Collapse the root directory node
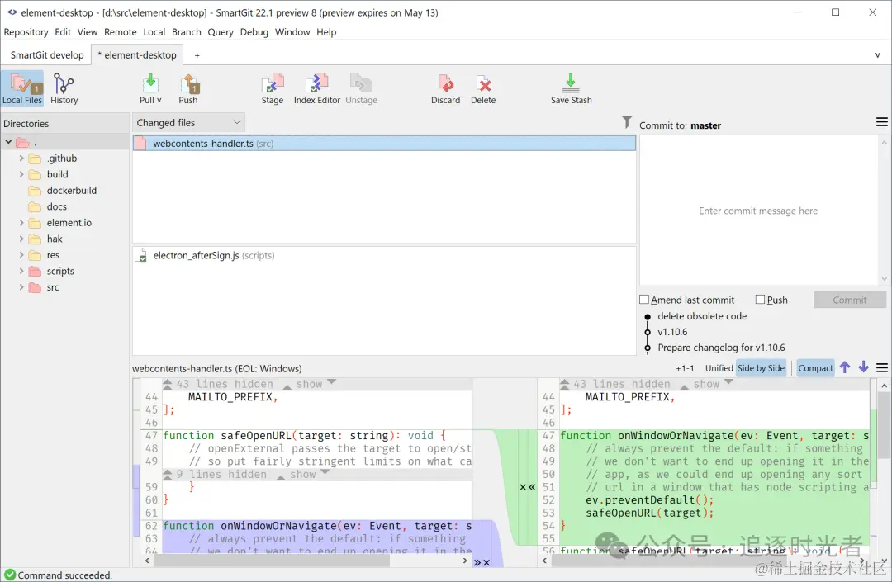Image resolution: width=892 pixels, height=582 pixels. pos(8,142)
